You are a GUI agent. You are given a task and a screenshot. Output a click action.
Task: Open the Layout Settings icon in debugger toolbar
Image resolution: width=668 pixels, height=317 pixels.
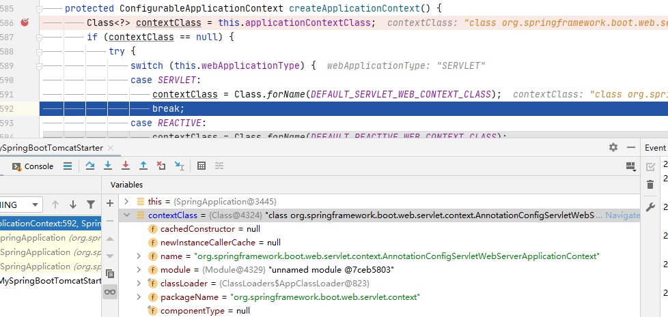point(631,166)
